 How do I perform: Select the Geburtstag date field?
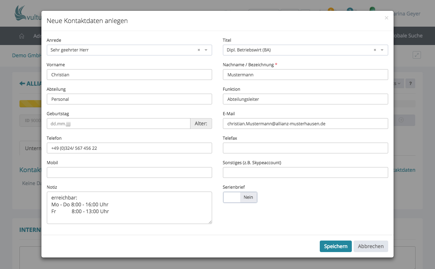[118, 124]
